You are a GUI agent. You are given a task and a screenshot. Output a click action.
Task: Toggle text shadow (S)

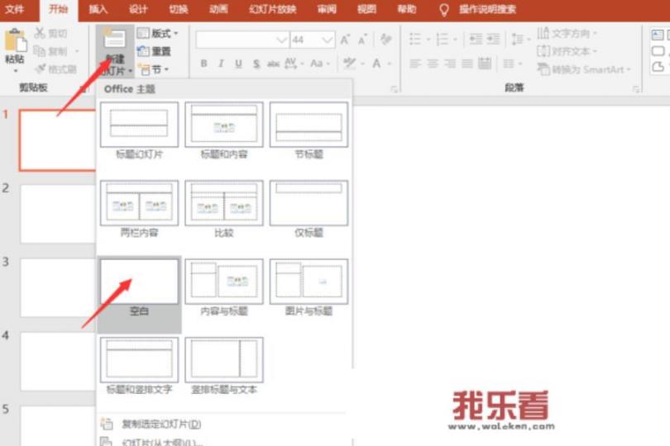coord(256,64)
